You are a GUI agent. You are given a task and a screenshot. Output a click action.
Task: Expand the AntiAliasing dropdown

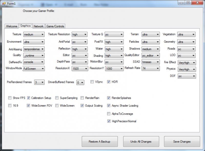click(34, 49)
